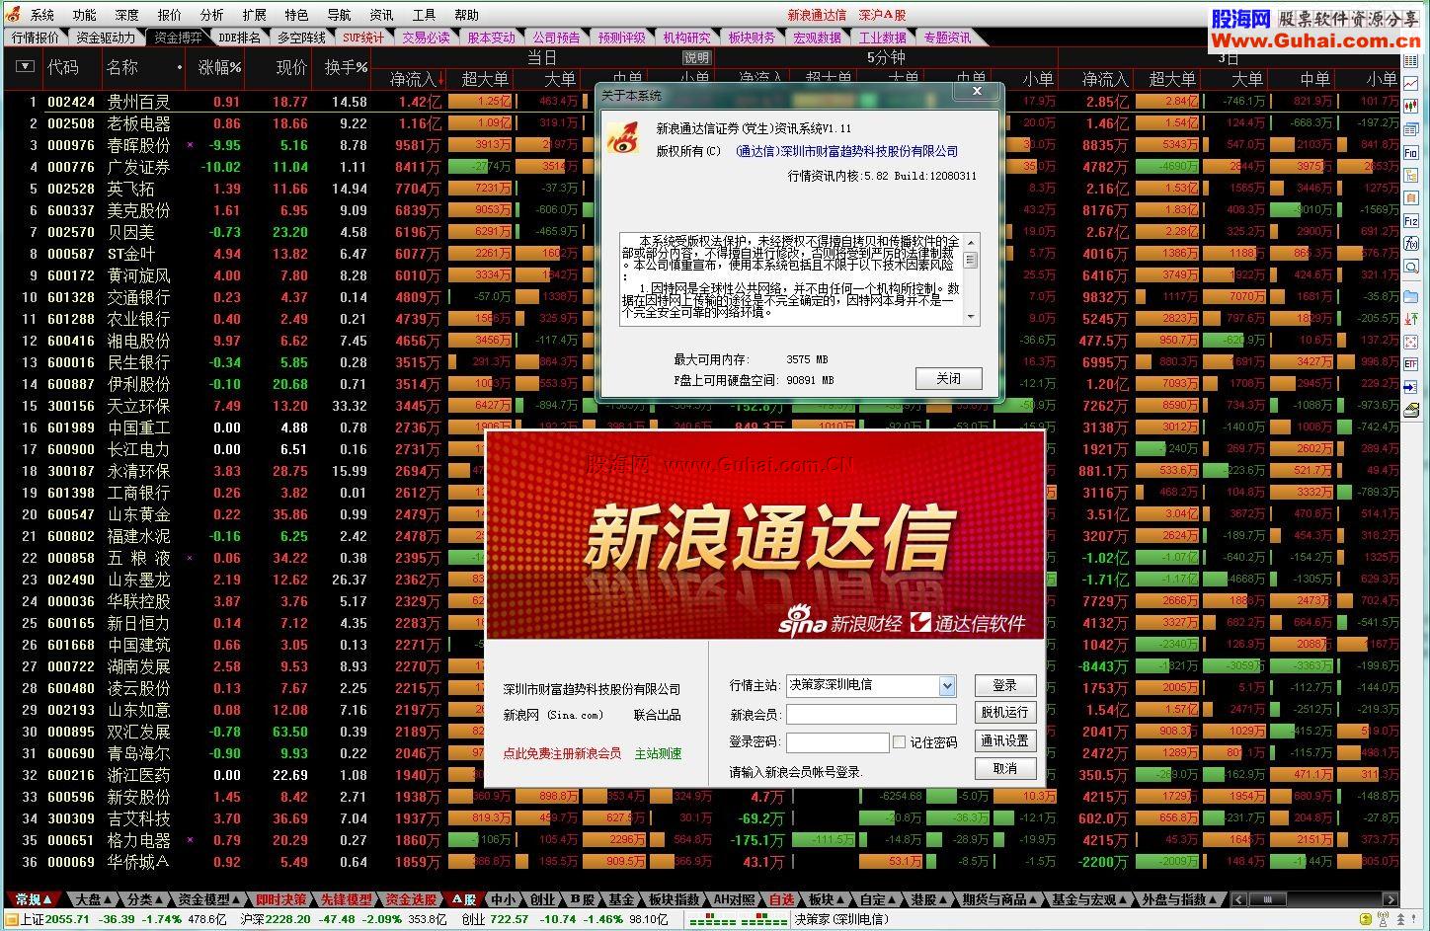Viewport: 1430px width, 931px height.
Task: Open the 系统 menu
Action: pos(42,15)
